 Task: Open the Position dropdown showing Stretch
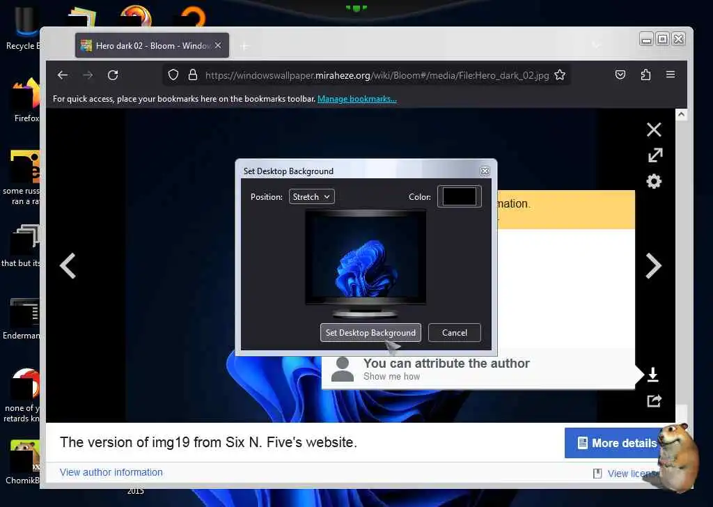(x=311, y=196)
